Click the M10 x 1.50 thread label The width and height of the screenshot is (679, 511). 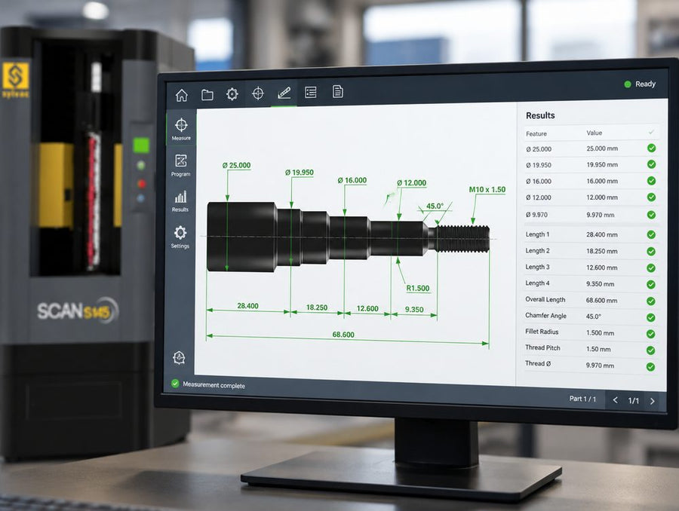tap(487, 189)
